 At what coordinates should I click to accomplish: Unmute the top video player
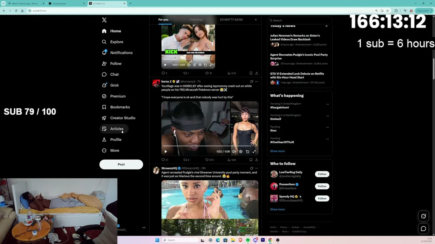point(194,65)
